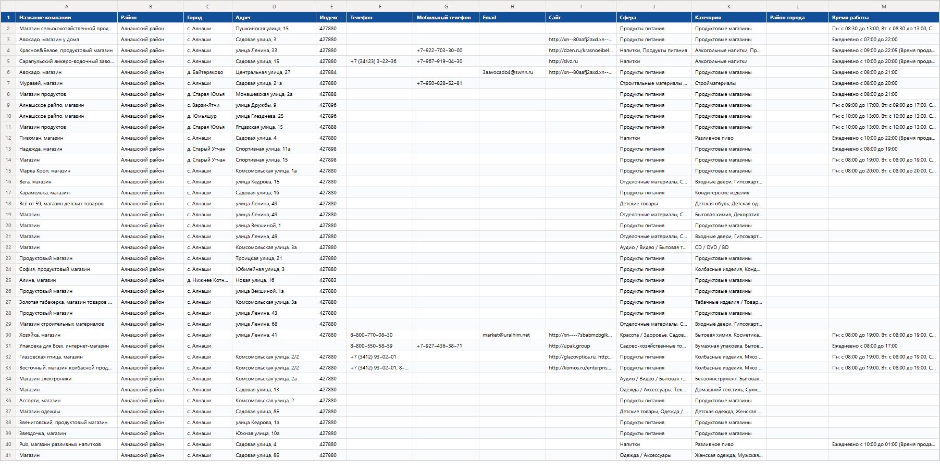Select the 'Адрес' header cell
940x470 pixels.
pos(274,17)
